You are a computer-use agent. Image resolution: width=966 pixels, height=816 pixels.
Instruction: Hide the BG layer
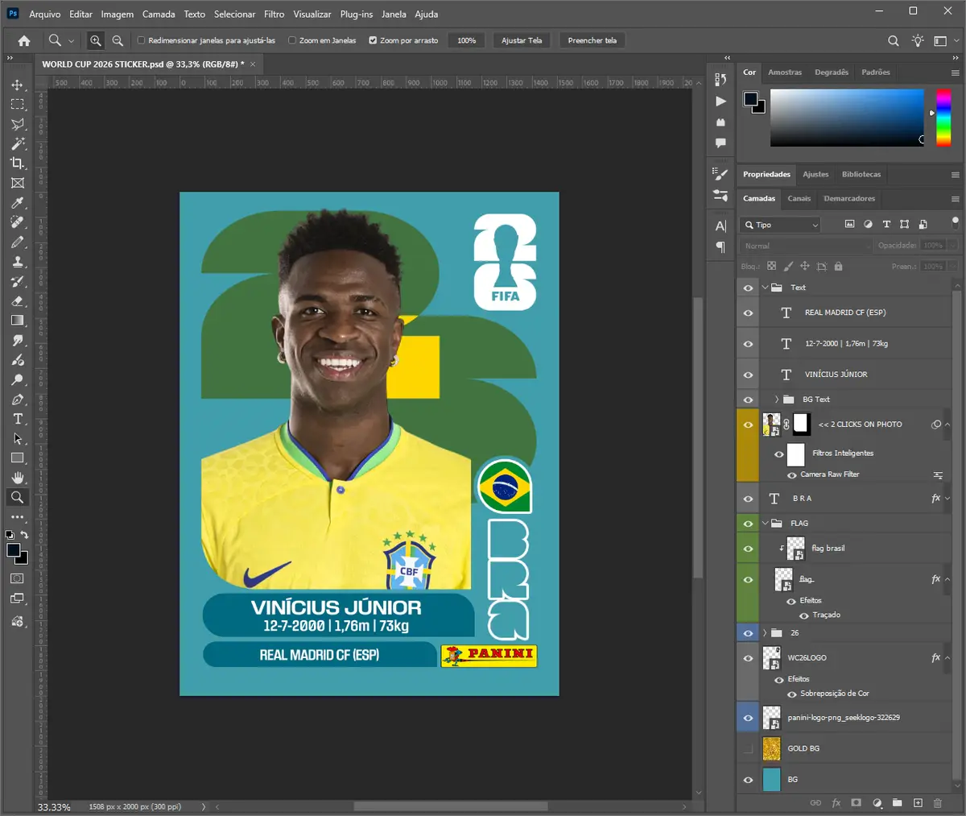point(748,780)
